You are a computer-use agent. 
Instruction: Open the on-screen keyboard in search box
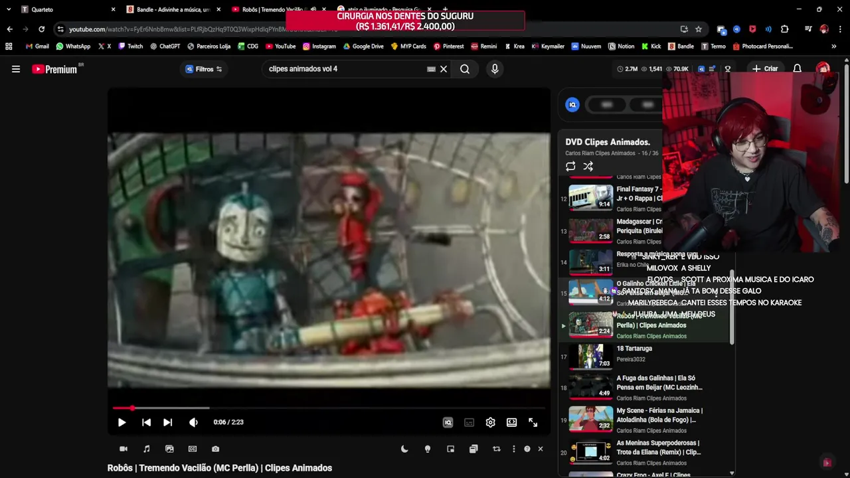[x=431, y=69]
